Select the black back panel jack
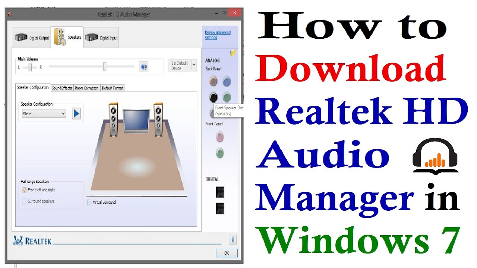 point(214,97)
